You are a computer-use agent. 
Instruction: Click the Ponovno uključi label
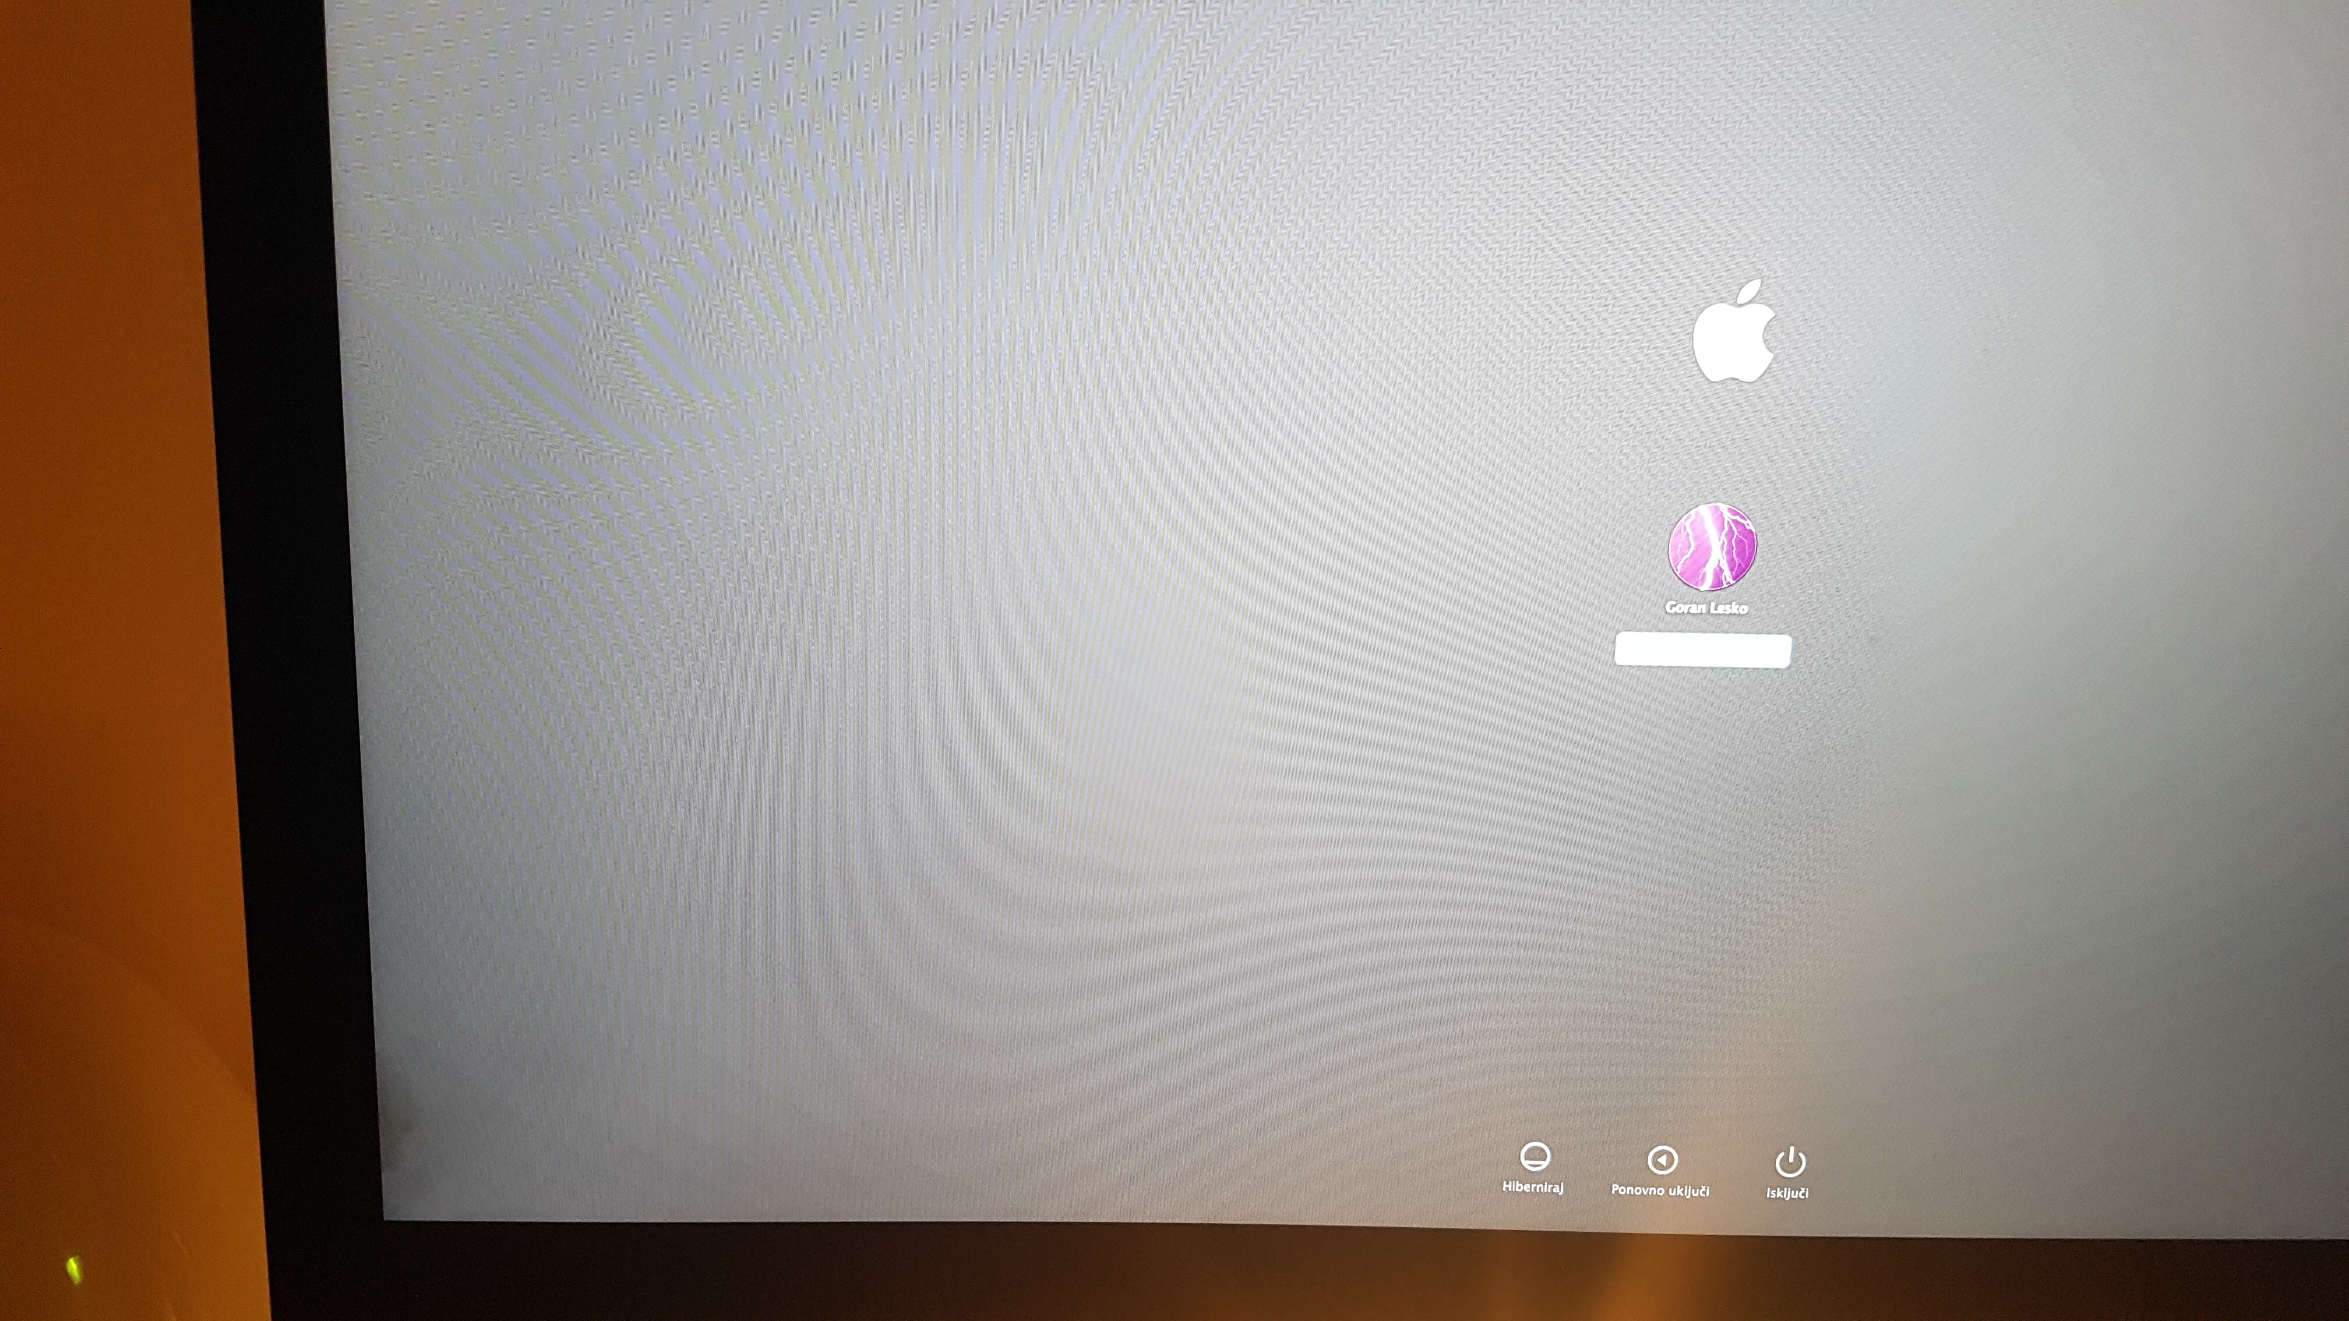tap(1660, 1190)
